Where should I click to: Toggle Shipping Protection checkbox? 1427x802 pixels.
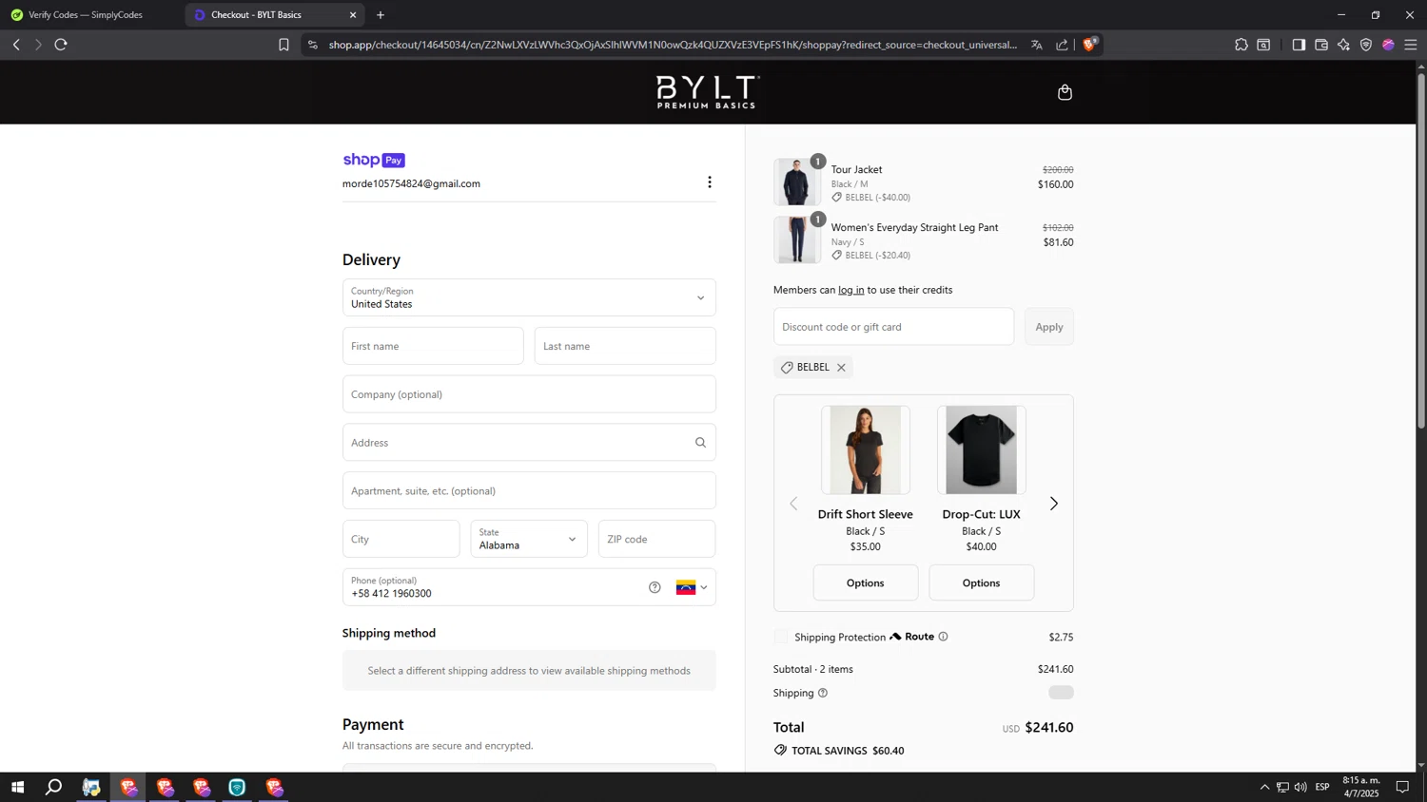[x=781, y=637]
